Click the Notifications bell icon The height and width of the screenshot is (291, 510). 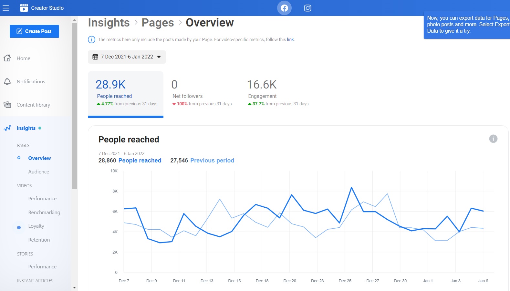point(7,81)
